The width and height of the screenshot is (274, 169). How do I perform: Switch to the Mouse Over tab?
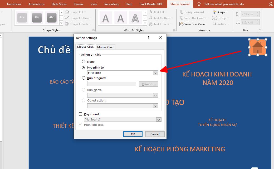tap(105, 47)
